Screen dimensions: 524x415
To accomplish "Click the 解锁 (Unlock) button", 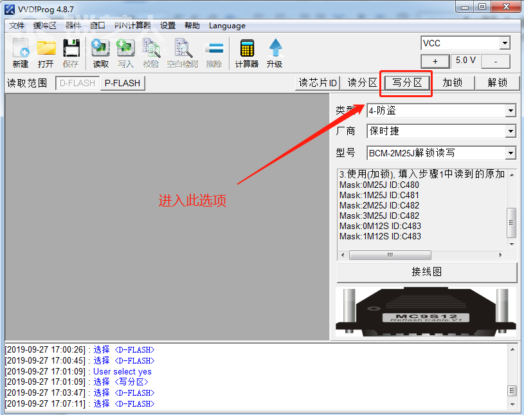I will pyautogui.click(x=497, y=82).
